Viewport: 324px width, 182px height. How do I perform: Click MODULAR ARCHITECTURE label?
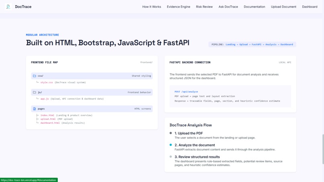(42, 35)
